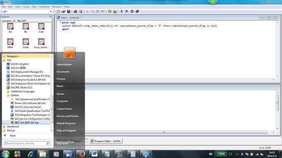The image size is (282, 158).
Task: Select the Ucvp_owne... table in Explorer
Action: click(41, 44)
